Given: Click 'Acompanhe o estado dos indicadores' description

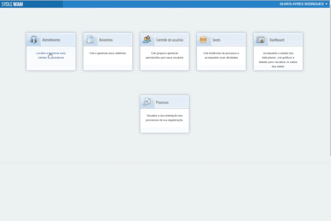Looking at the screenshot, I should coord(277,57).
